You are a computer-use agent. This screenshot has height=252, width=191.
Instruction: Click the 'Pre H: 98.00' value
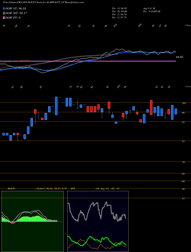[x=120, y=11]
